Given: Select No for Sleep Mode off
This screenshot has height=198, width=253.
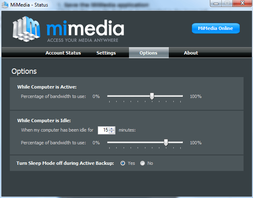Looking at the screenshot, I should (x=143, y=163).
